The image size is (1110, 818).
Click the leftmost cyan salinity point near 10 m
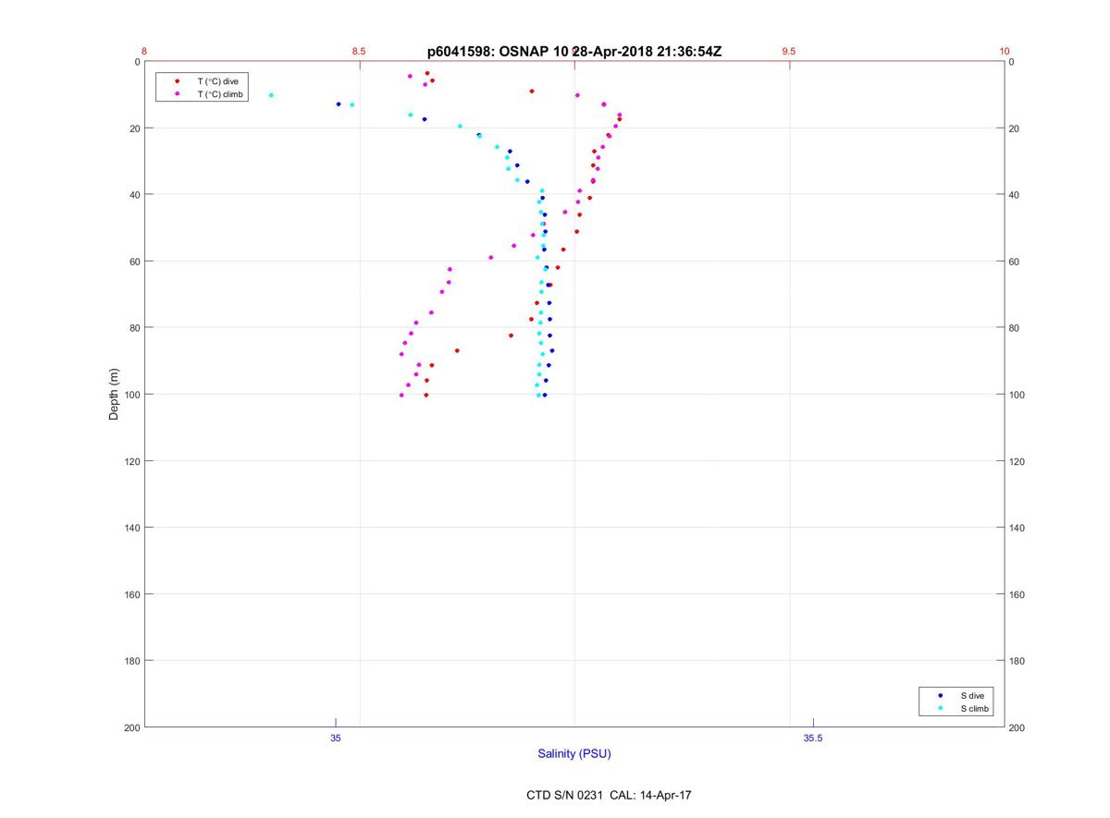coord(271,95)
